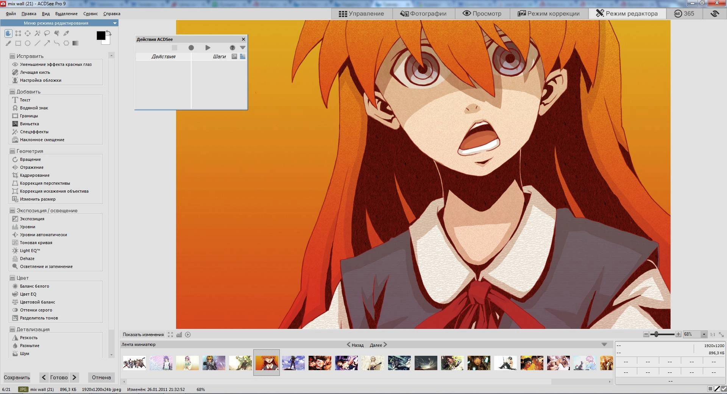Open help in ACDSee Actions panel
This screenshot has width=727, height=394.
(x=232, y=48)
